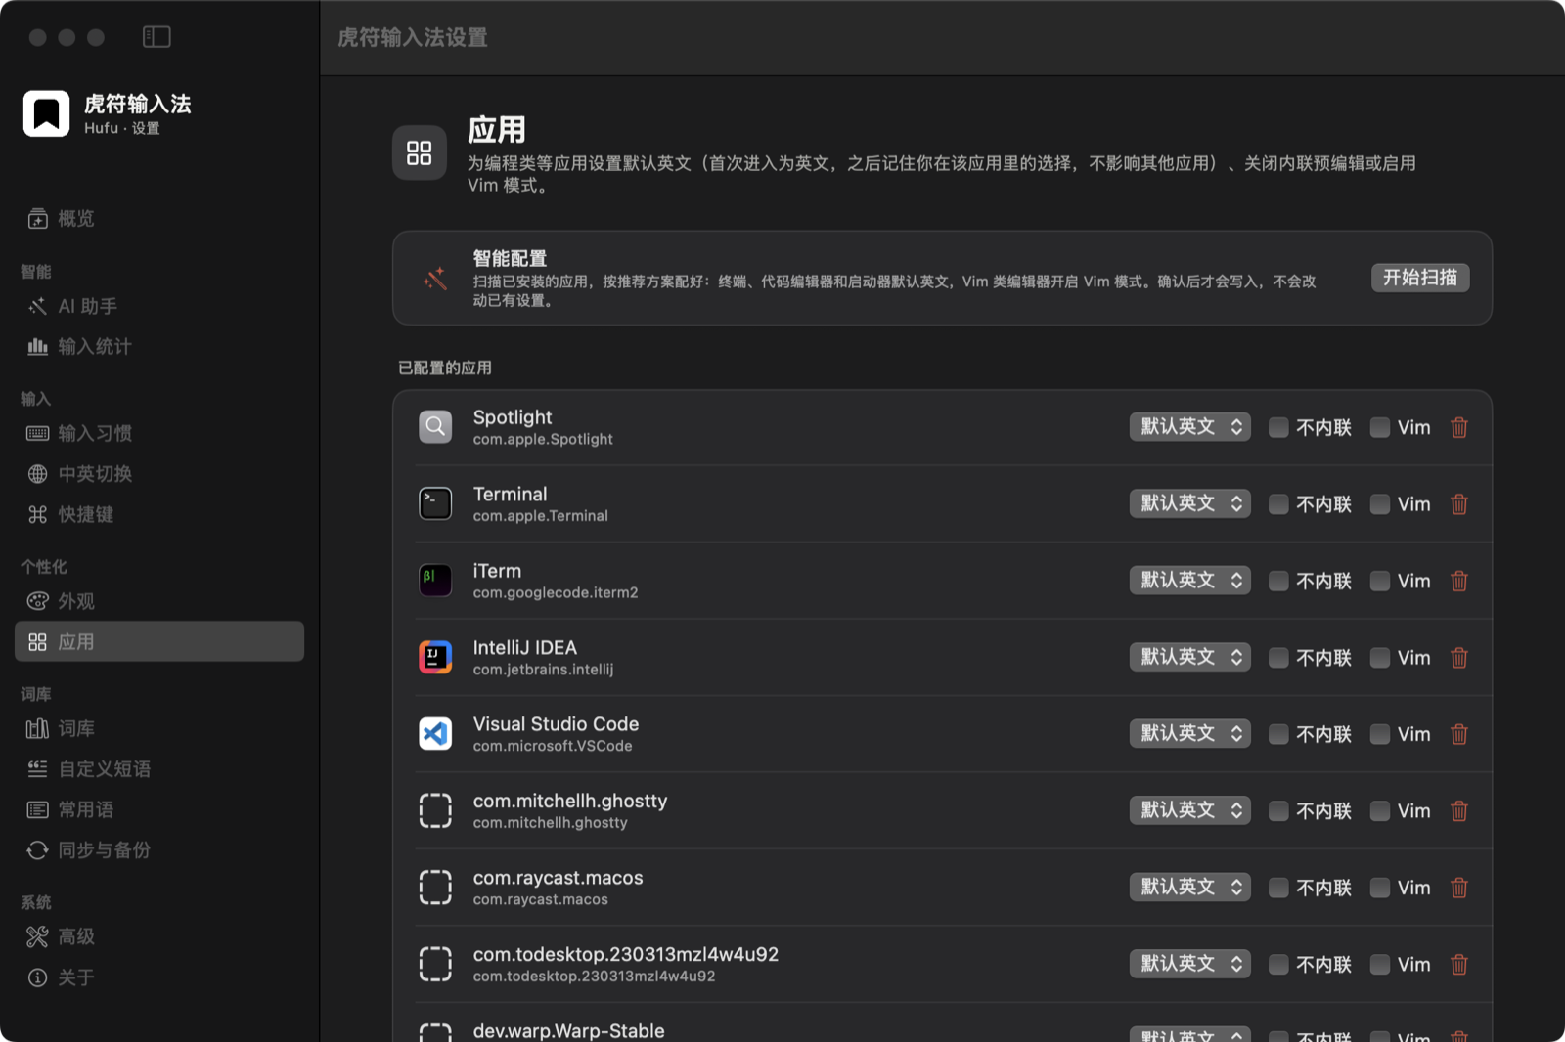Check the Vim box for iTerm
This screenshot has width=1565, height=1042.
[x=1380, y=581]
